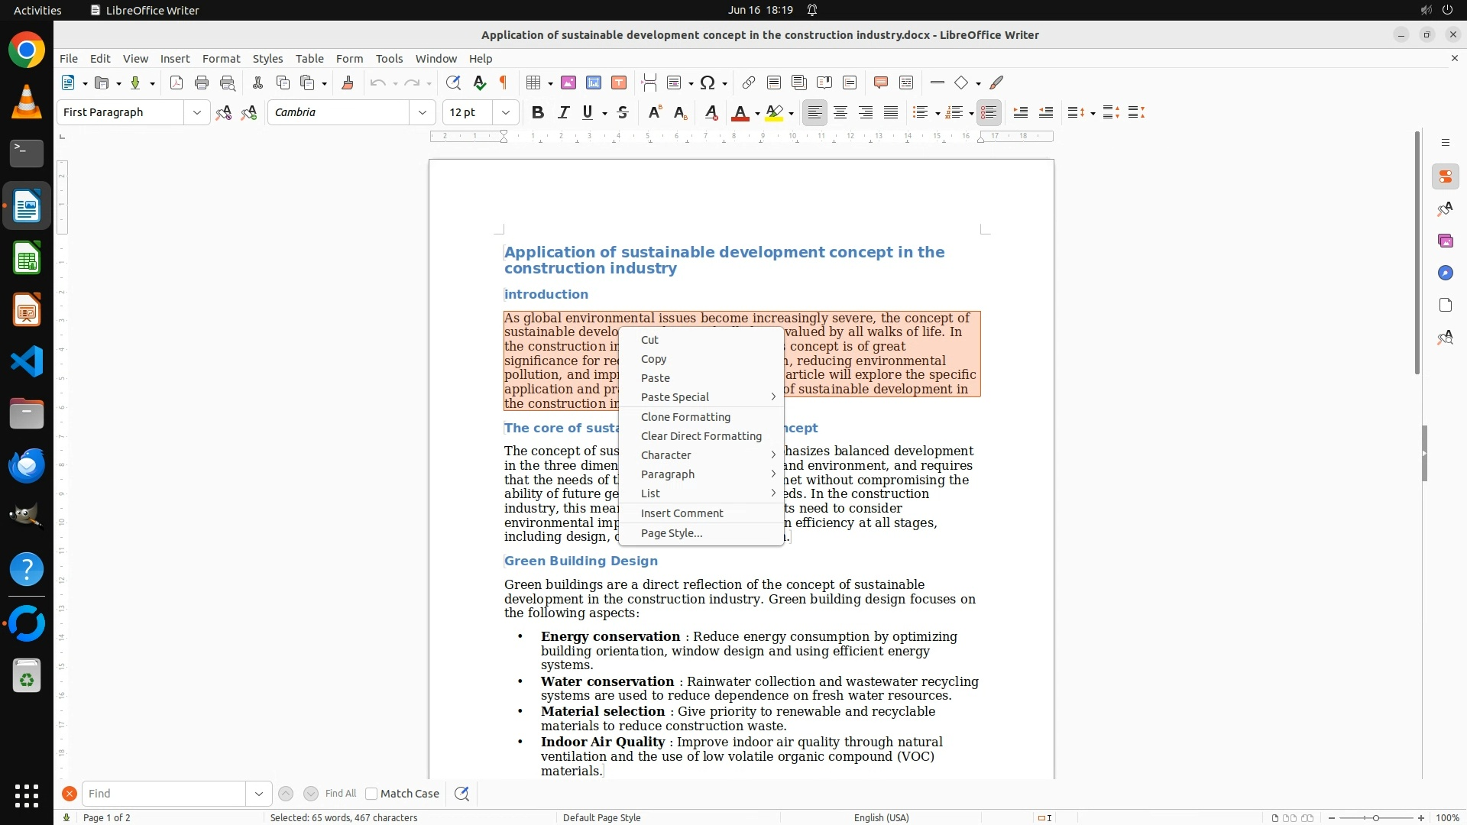Open the paragraph style dropdown arrow
The height and width of the screenshot is (825, 1467).
(197, 112)
